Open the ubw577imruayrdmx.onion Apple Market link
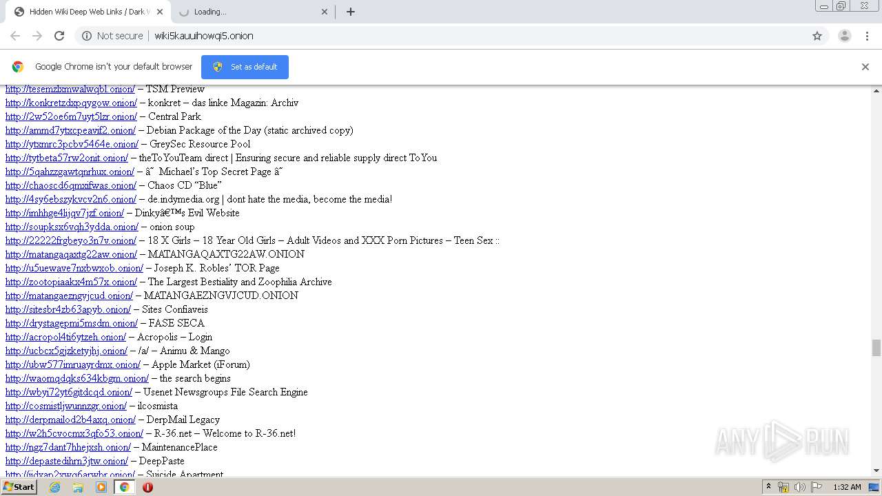Screen dimensions: 882x496 point(73,364)
